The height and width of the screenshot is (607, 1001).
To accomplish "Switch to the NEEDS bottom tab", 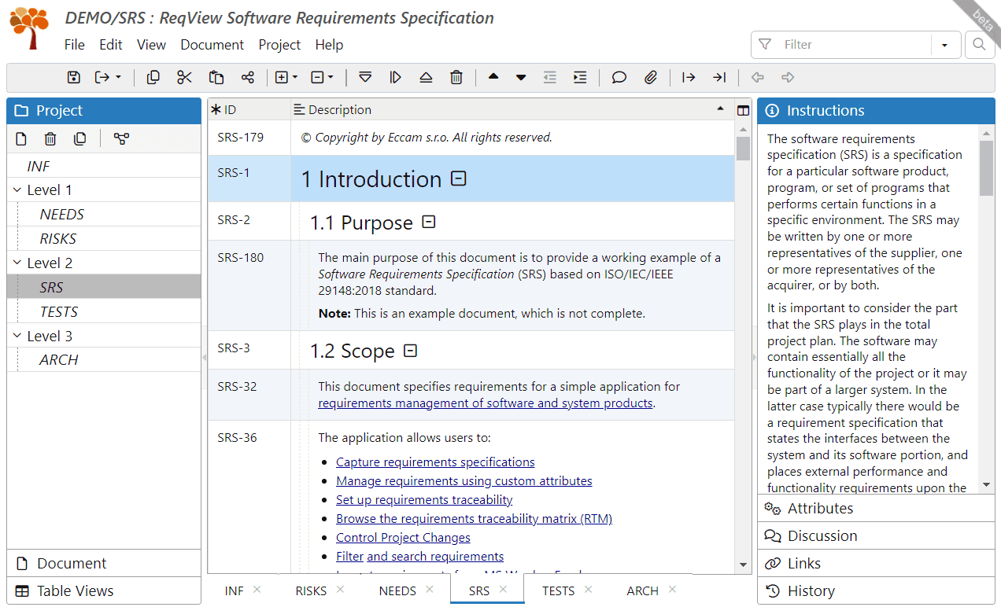I will click(397, 590).
